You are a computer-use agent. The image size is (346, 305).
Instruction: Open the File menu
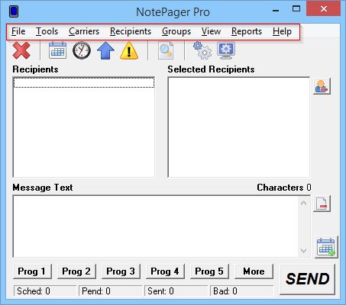tap(18, 31)
